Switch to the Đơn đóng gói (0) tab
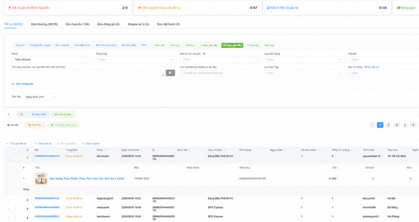This screenshot has height=222, width=419. (x=108, y=25)
